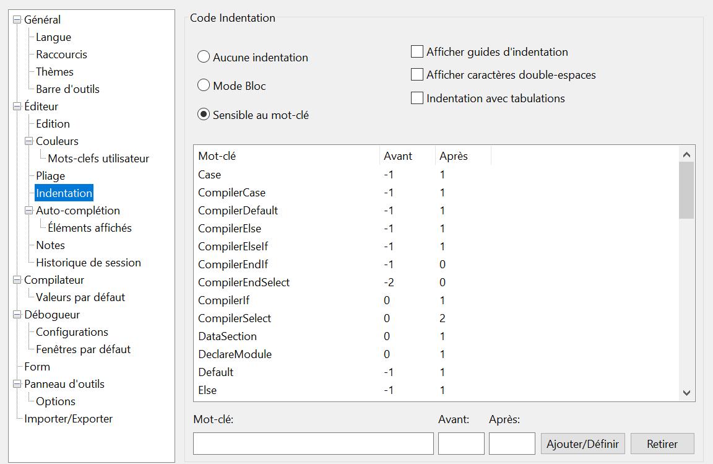713x464 pixels.
Task: Sort list by the Mot-clé column header
Action: 287,155
